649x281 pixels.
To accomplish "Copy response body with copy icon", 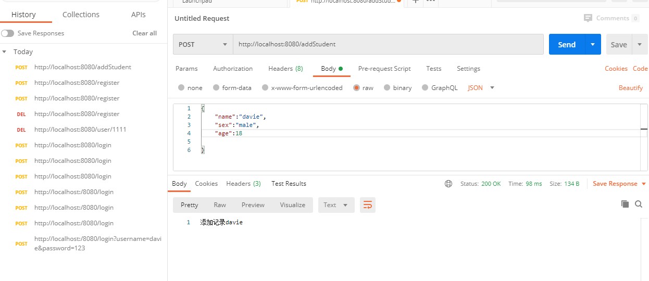I will (x=625, y=204).
